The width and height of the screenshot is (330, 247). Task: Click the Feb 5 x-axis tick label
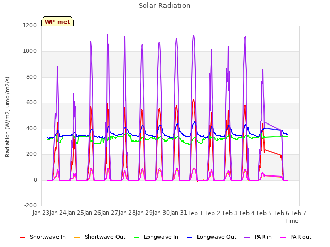point(265,213)
